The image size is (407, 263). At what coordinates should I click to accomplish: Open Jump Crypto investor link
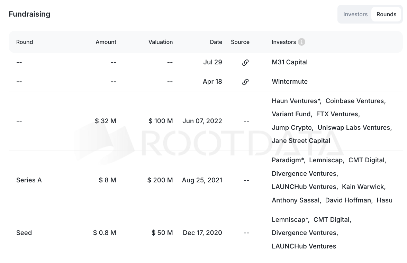pos(292,127)
